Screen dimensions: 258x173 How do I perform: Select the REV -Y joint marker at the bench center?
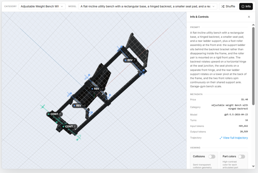98,89
